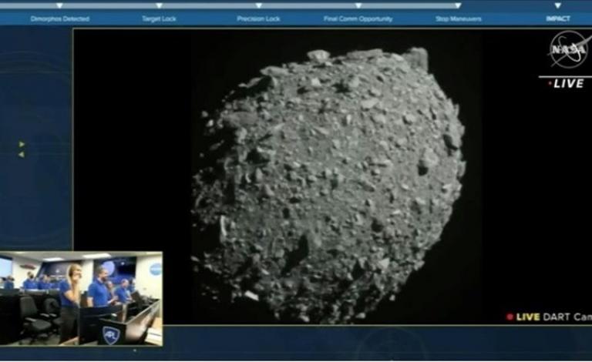This screenshot has width=592, height=362.
Task: Open the mission control room inset video
Action: pos(81,299)
